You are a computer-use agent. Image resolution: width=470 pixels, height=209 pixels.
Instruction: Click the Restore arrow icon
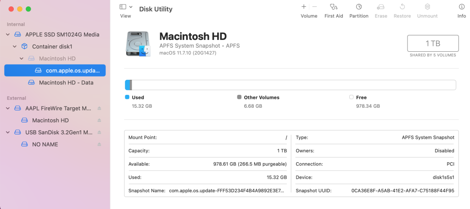[402, 6]
